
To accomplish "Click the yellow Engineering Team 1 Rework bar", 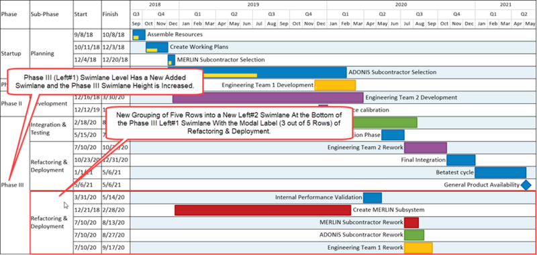I will click(x=418, y=248).
